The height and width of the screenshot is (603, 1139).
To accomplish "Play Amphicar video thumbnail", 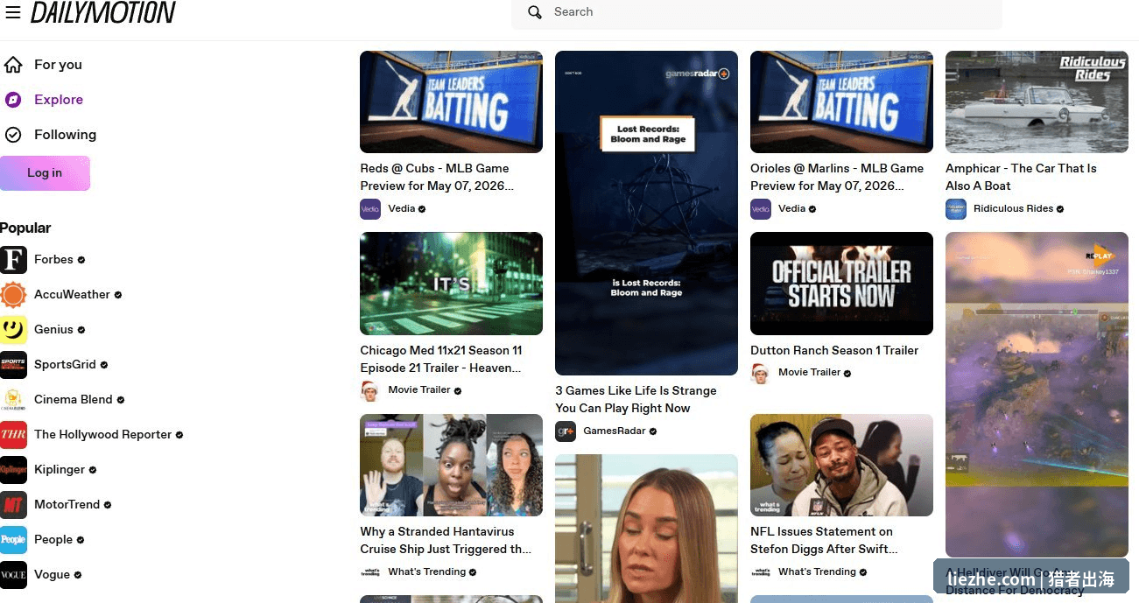I will [x=1037, y=102].
